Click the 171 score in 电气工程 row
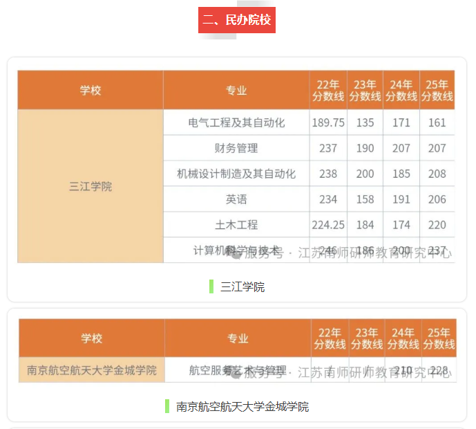The width and height of the screenshot is (476, 429). (401, 122)
